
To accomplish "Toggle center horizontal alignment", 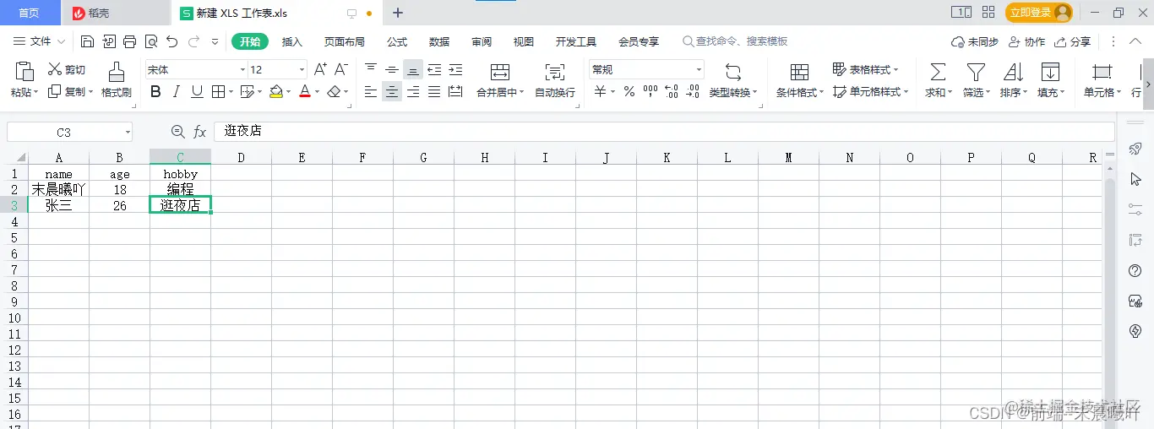I will tap(392, 92).
